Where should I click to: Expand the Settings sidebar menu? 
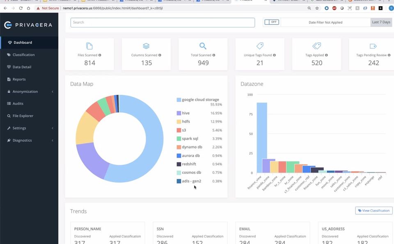tap(29, 128)
